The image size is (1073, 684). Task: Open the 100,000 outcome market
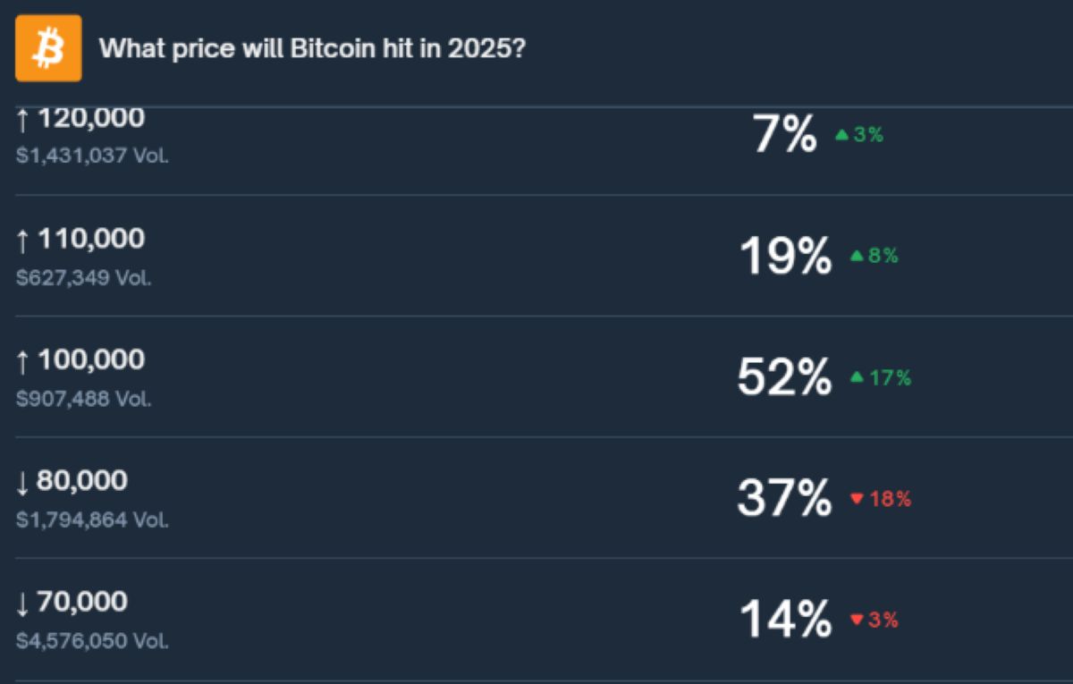pos(536,376)
